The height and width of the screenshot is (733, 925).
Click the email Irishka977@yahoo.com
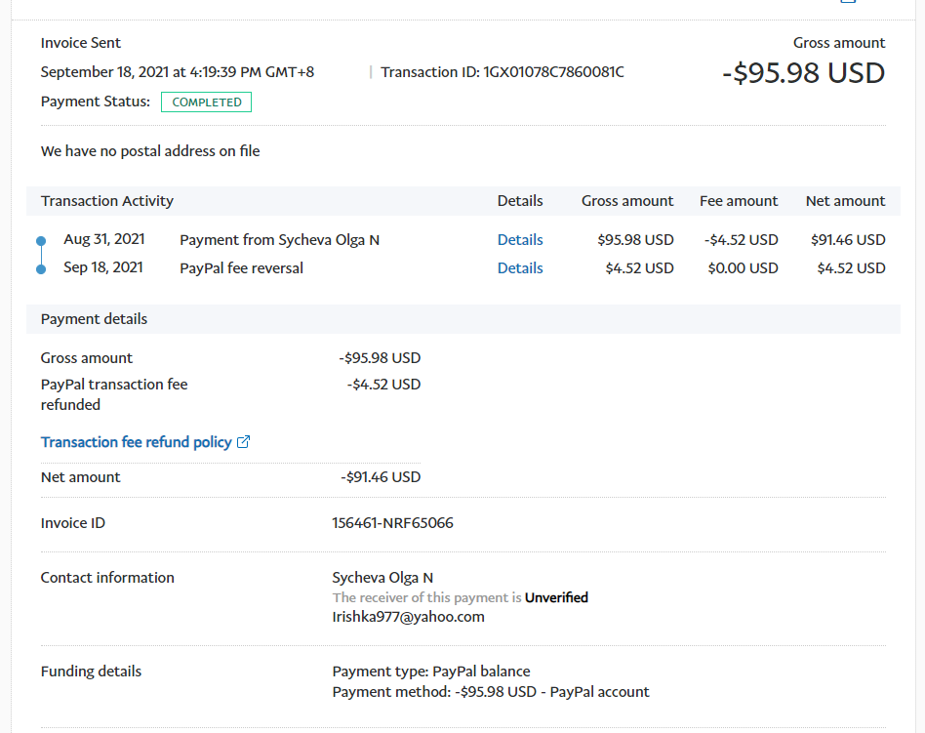pos(408,617)
